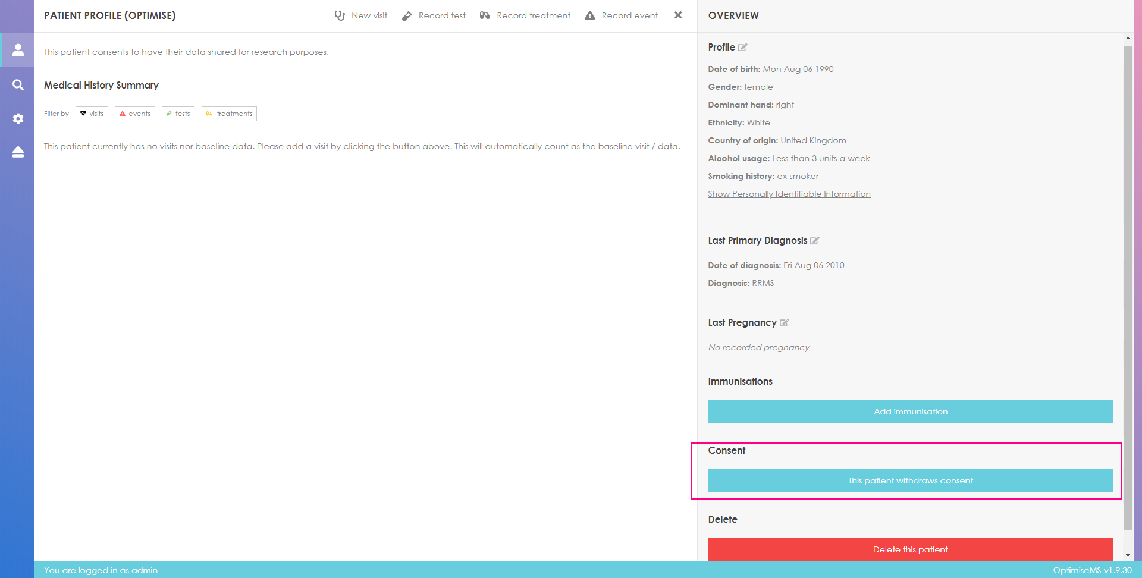
Task: Click This patient withdraws consent button
Action: pos(910,480)
